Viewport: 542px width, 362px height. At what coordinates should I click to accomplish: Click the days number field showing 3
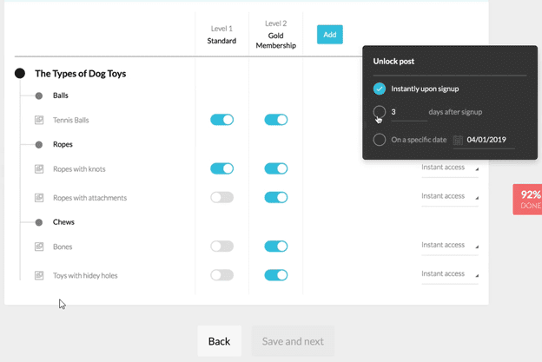(409, 112)
